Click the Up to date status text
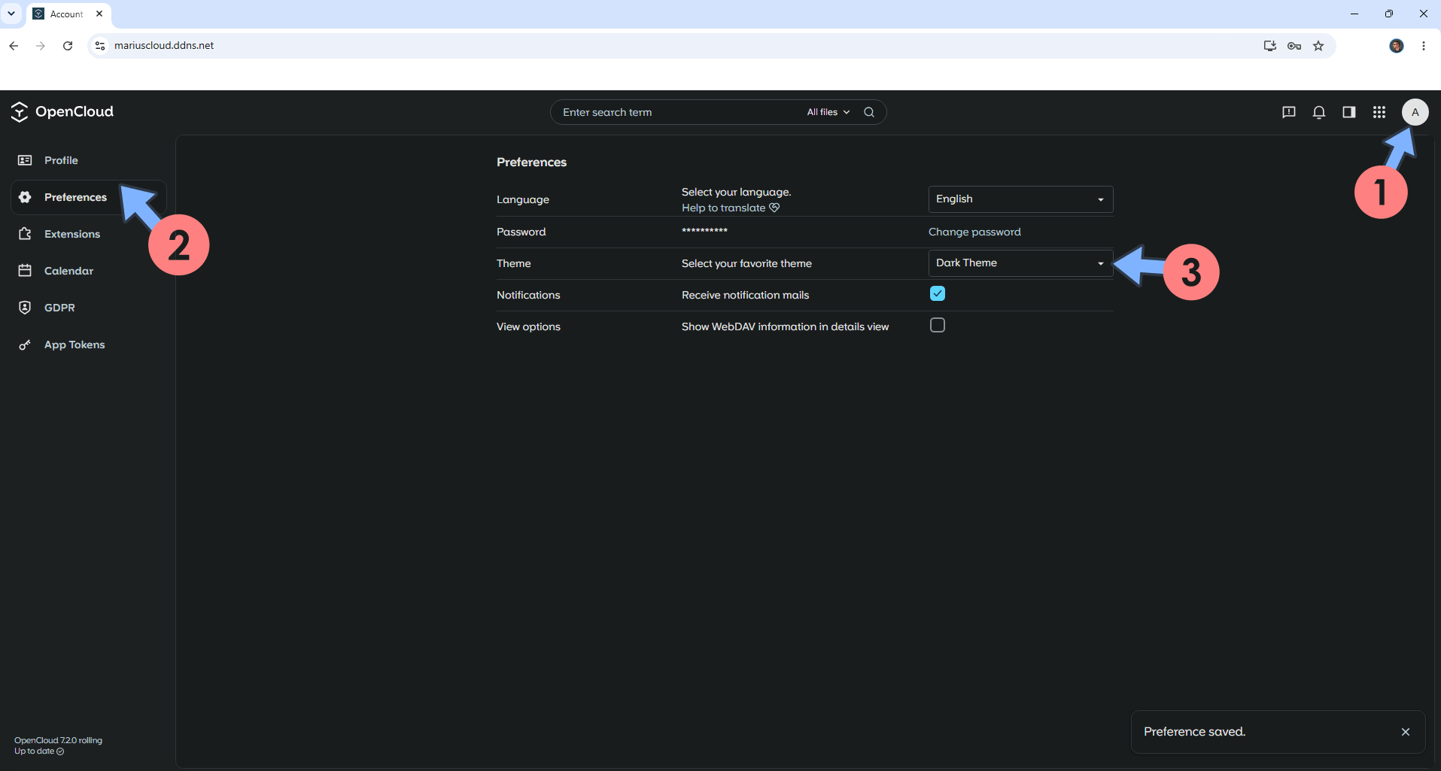The width and height of the screenshot is (1441, 771). tap(39, 751)
